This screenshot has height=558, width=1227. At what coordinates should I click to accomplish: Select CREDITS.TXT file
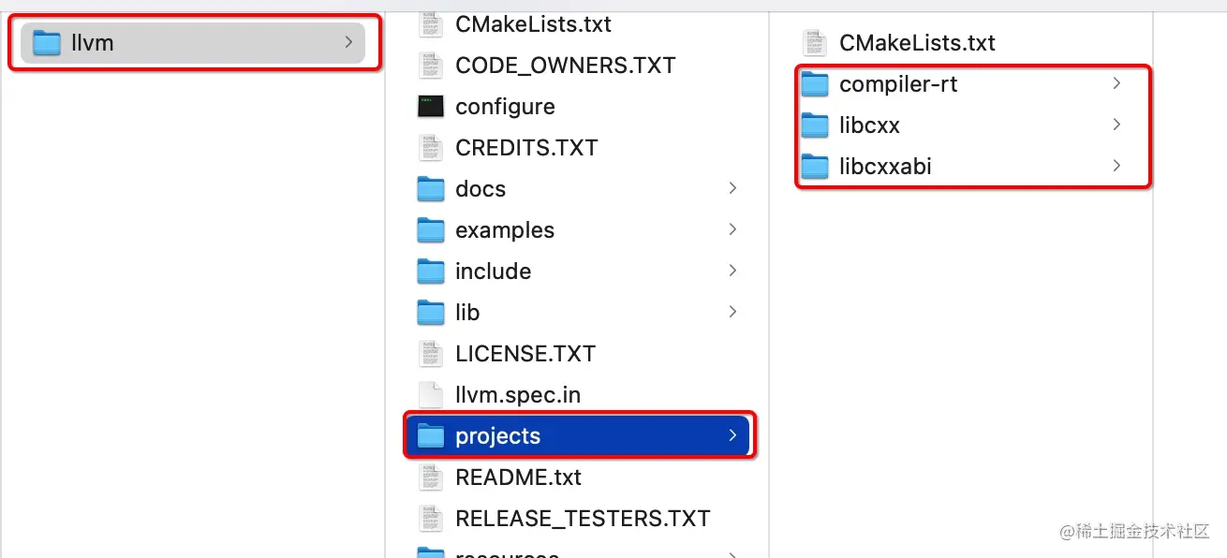[x=525, y=148]
